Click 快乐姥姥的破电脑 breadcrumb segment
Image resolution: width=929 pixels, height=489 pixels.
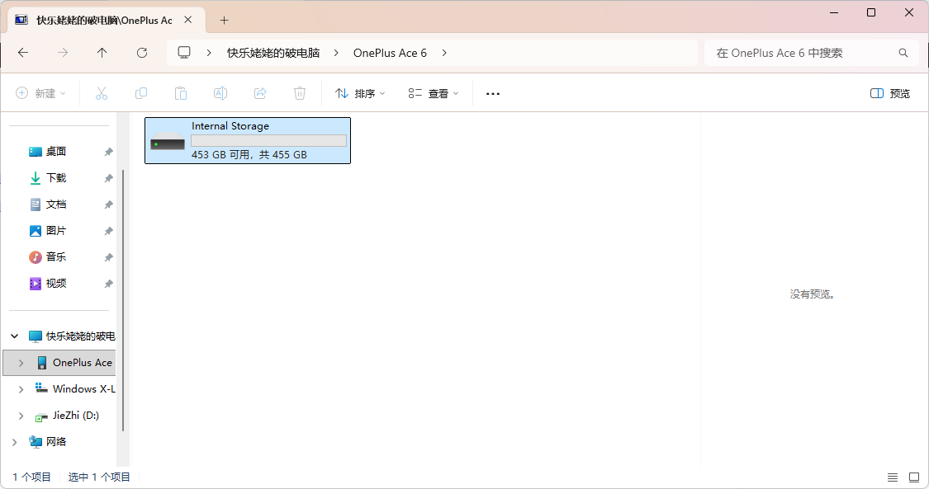273,53
